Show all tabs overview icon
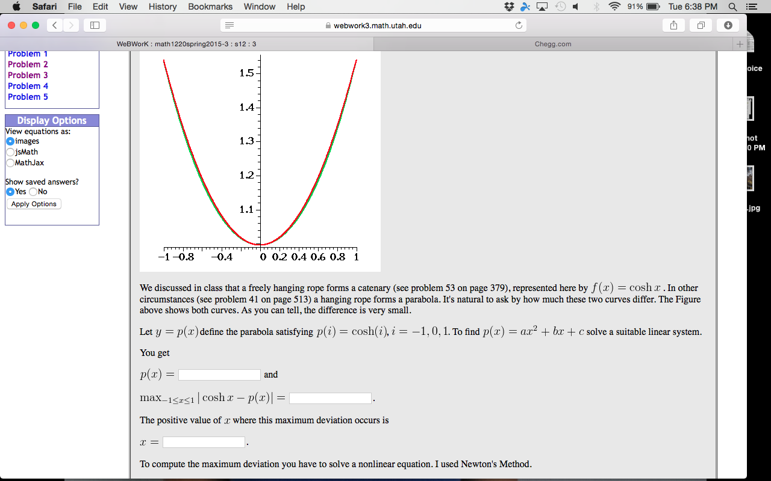771x481 pixels. pyautogui.click(x=701, y=25)
